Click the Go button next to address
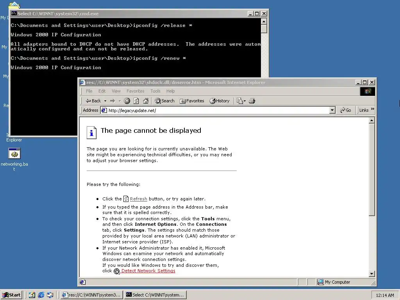Image resolution: width=400 pixels, height=300 pixels. [x=346, y=110]
